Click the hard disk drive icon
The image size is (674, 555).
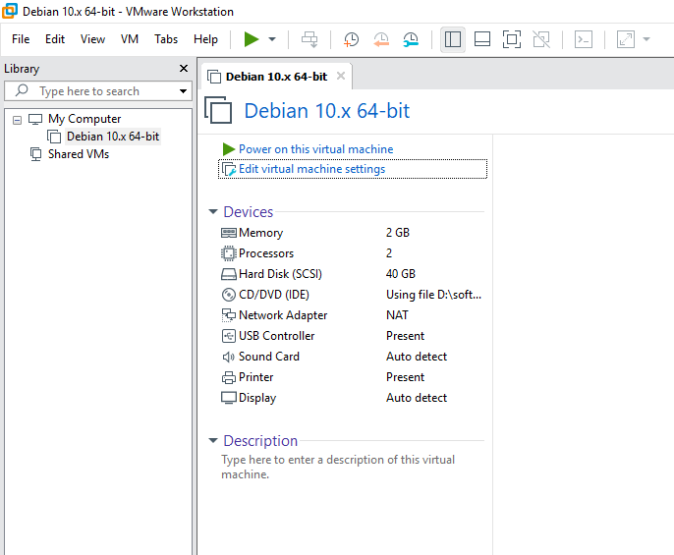click(229, 274)
